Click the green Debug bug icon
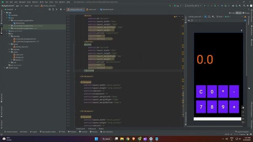This screenshot has width=253, height=142. (x=215, y=6)
